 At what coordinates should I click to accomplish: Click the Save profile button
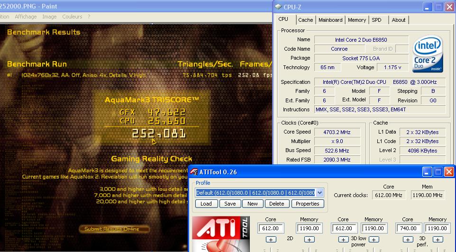[x=230, y=204]
